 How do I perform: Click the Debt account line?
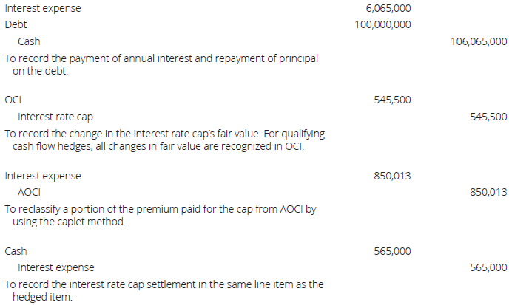pyautogui.click(x=16, y=25)
